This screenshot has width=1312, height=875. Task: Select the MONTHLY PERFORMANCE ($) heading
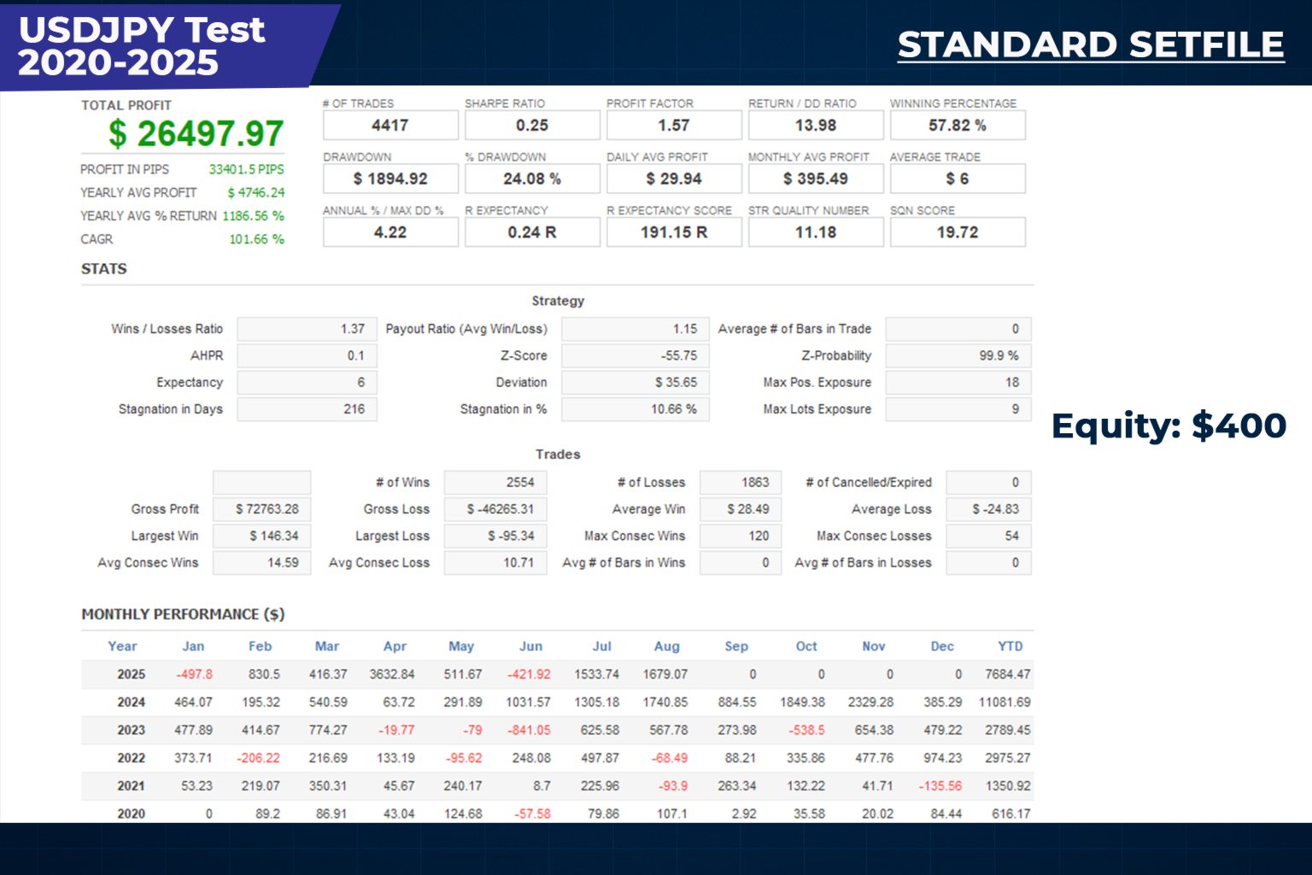click(x=182, y=614)
